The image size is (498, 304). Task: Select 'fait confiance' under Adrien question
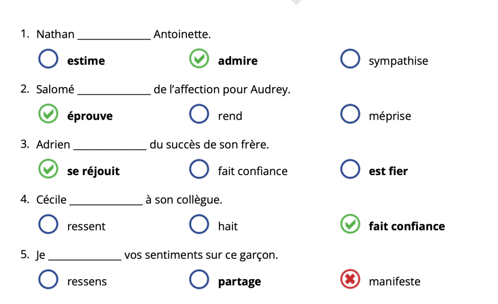pyautogui.click(x=199, y=169)
